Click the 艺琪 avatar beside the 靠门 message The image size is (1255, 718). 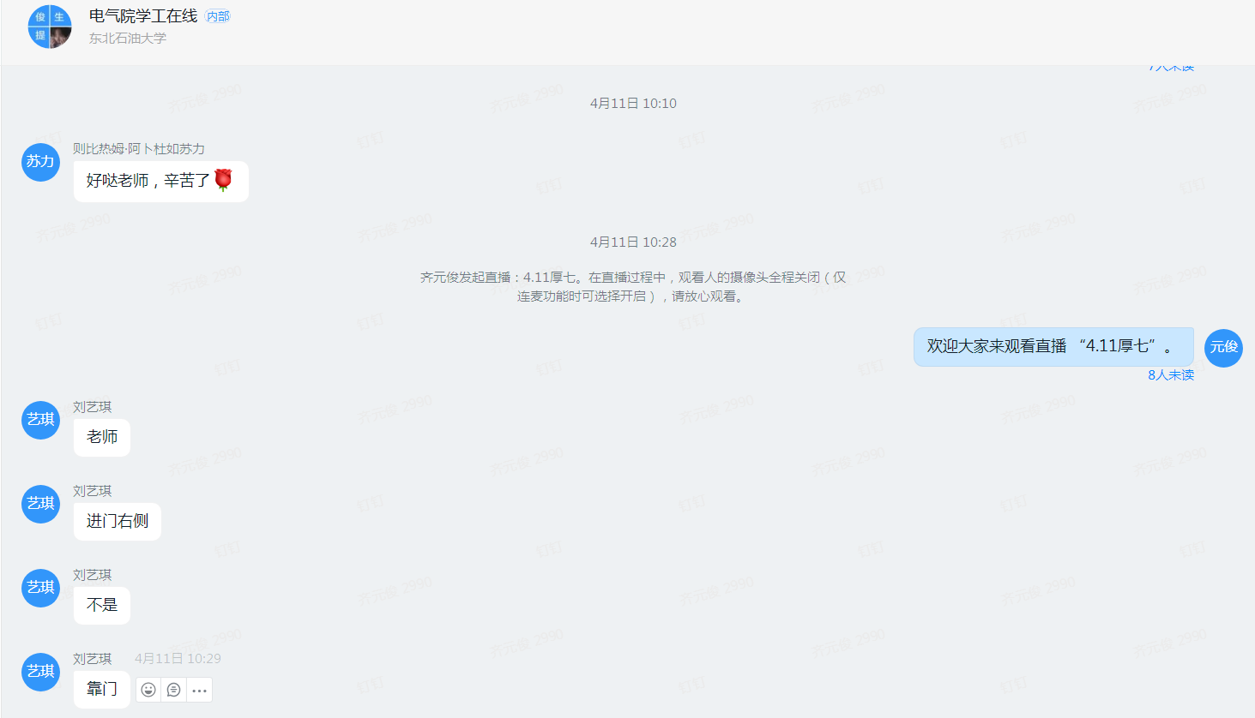tap(40, 672)
